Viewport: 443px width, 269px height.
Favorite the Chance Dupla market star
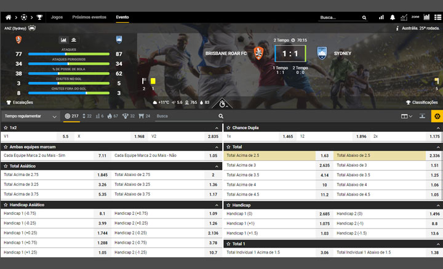click(228, 127)
